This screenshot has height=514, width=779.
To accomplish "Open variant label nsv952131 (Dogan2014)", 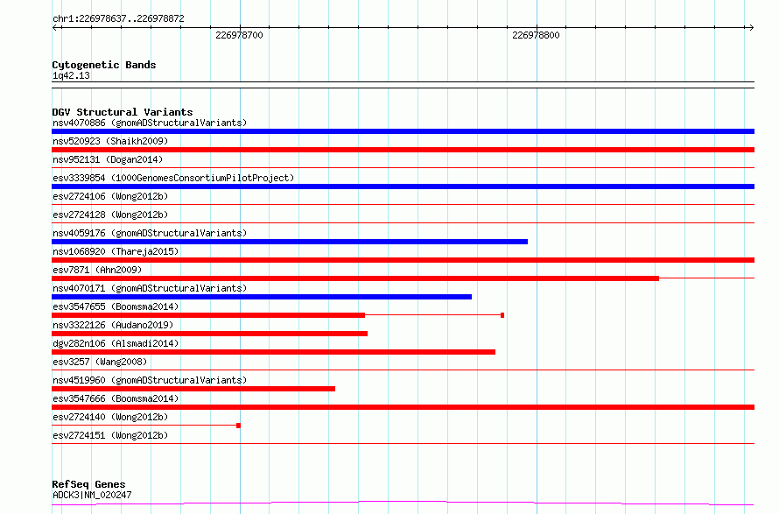I will tap(108, 159).
